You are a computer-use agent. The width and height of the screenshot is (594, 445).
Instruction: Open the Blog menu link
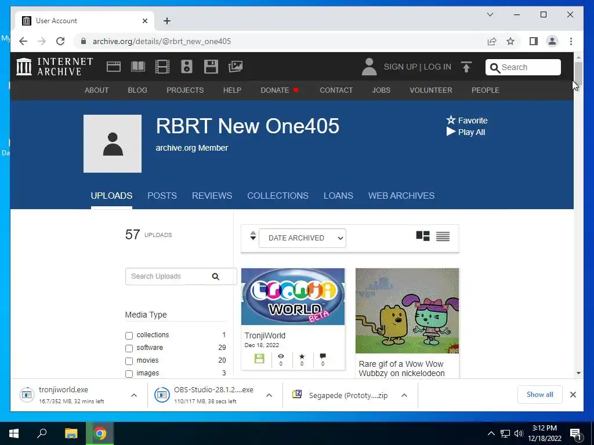point(137,90)
